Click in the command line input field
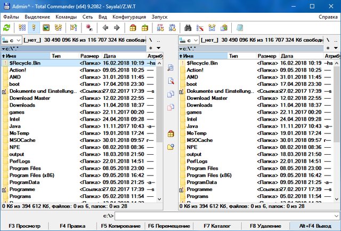The height and width of the screenshot is (231, 341). 224,216
